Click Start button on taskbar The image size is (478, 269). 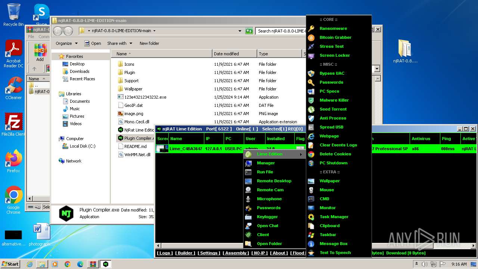[10, 264]
